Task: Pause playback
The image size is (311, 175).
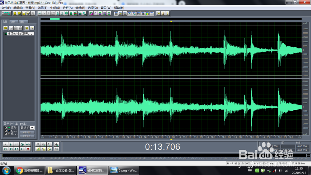Action: pos(16,145)
